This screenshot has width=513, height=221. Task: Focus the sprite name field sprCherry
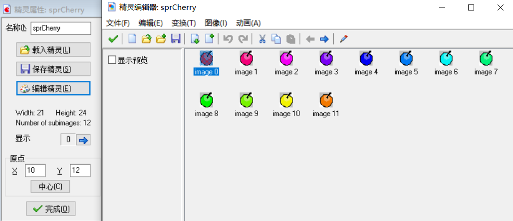tap(61, 28)
